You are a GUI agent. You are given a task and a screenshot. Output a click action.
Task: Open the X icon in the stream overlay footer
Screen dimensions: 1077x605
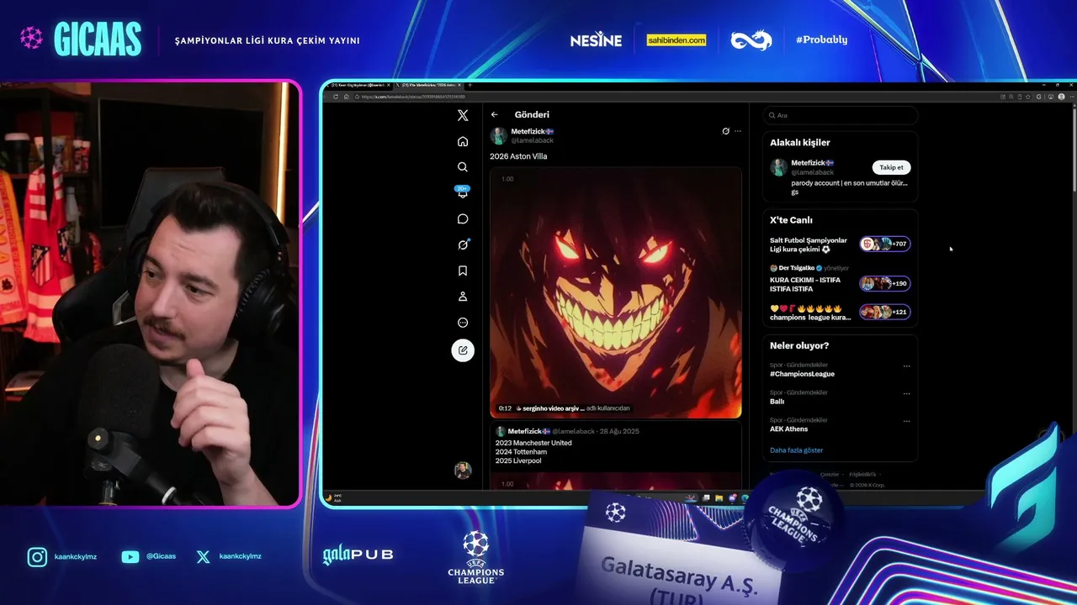coord(203,556)
